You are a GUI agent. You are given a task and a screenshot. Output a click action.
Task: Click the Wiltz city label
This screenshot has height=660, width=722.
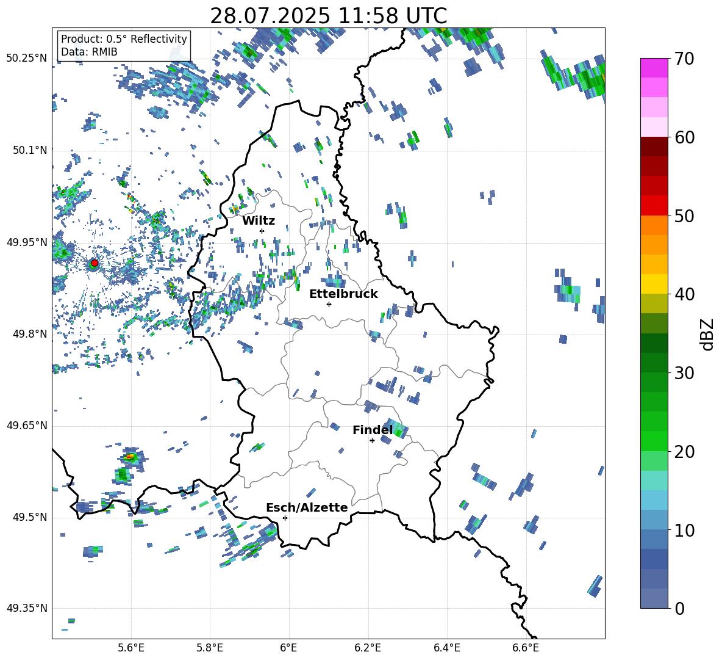pos(259,221)
